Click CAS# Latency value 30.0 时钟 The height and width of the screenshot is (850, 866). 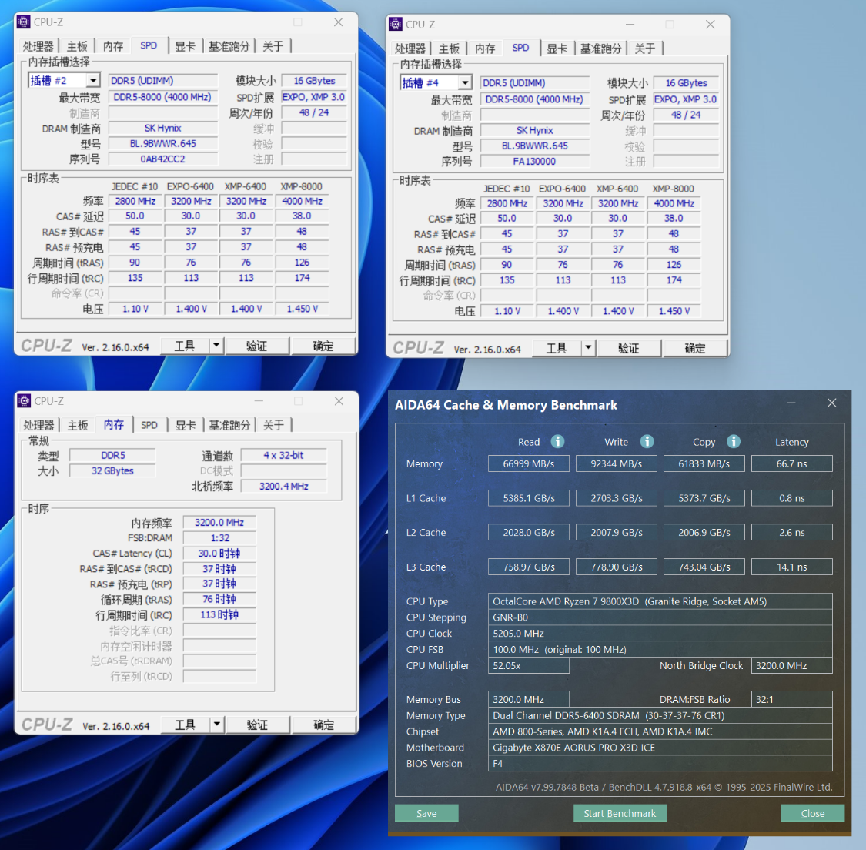pyautogui.click(x=219, y=554)
